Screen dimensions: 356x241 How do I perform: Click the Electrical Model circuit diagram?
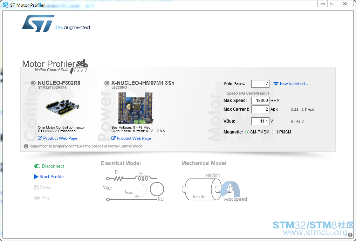(133, 186)
